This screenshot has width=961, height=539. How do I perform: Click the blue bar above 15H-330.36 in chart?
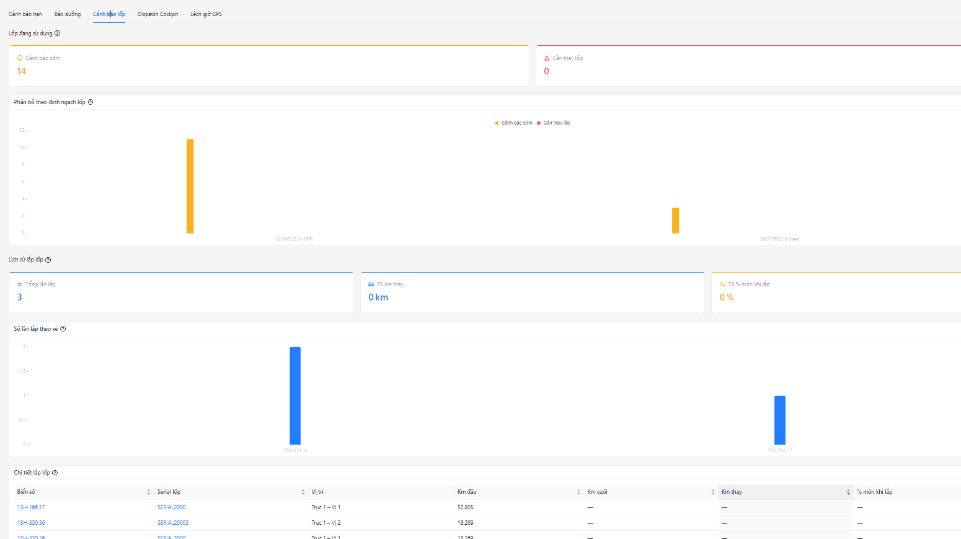coord(295,396)
